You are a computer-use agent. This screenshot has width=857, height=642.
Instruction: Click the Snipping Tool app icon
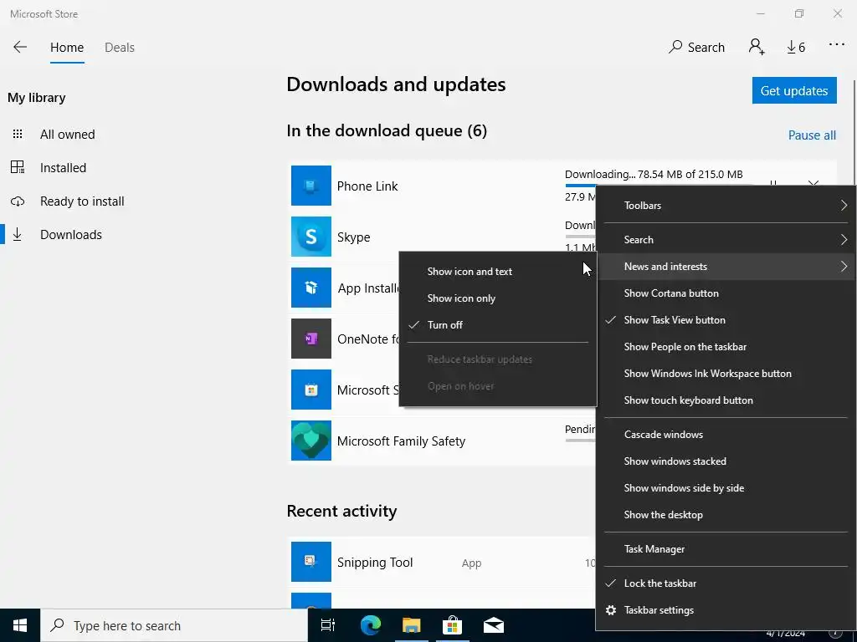(x=311, y=562)
